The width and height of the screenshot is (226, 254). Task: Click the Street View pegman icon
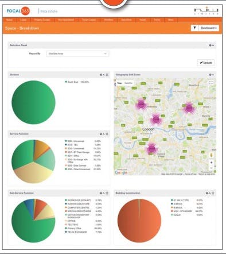(x=212, y=155)
